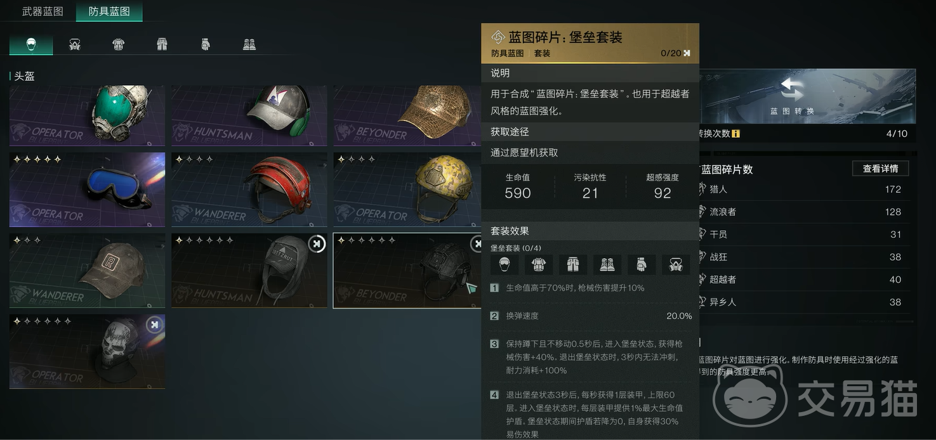This screenshot has height=440, width=936.
Task: Select the gas mask category icon
Action: [x=75, y=44]
